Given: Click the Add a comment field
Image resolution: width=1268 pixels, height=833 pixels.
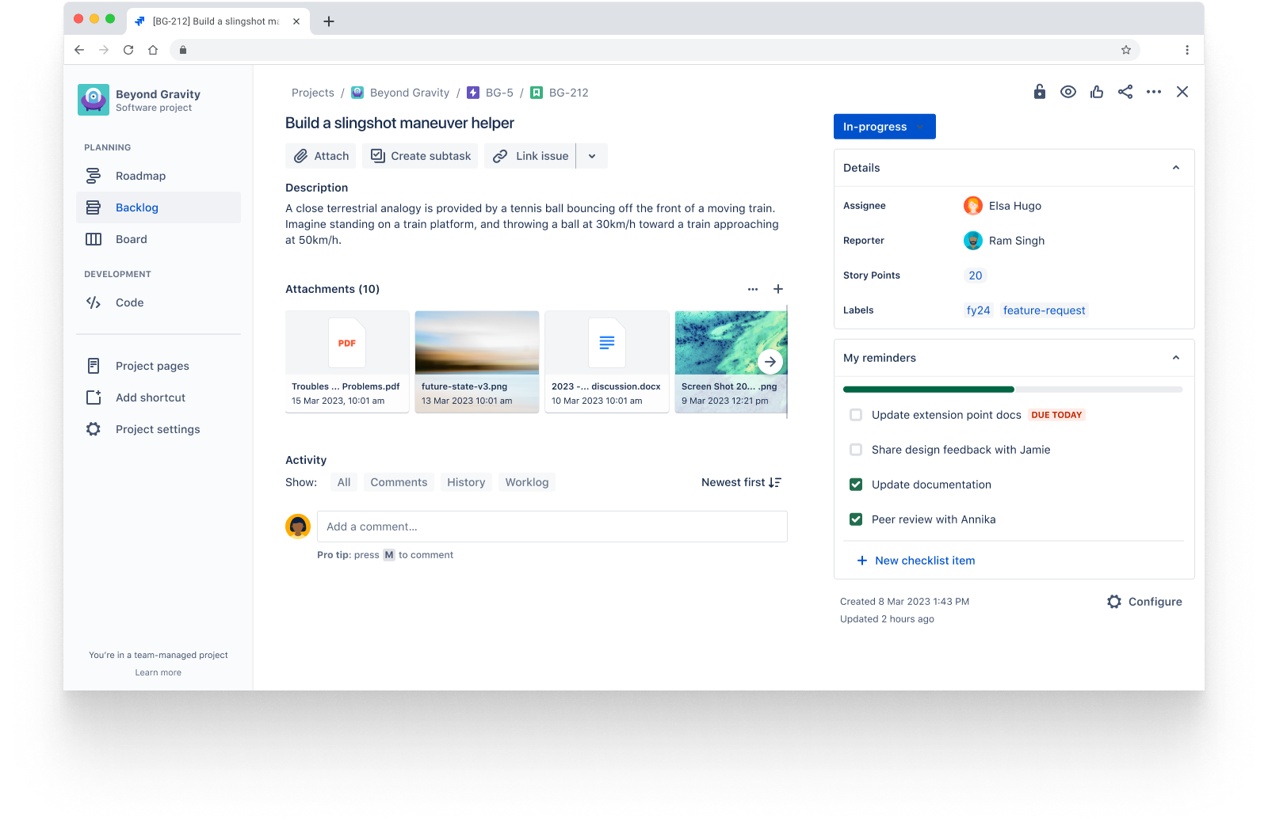Looking at the screenshot, I should tap(552, 527).
